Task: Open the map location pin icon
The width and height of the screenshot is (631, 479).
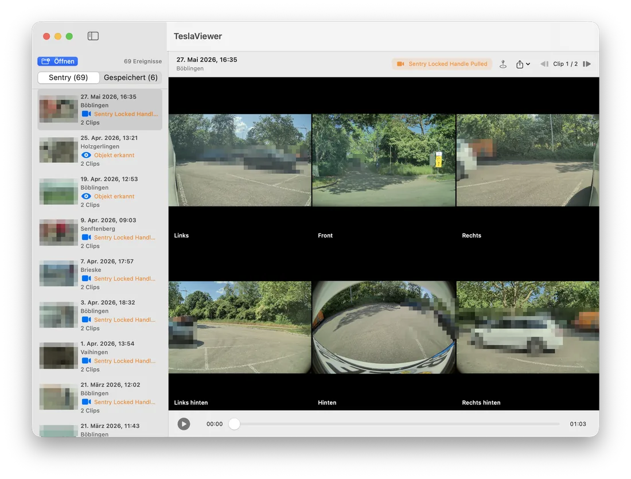Action: coord(503,64)
